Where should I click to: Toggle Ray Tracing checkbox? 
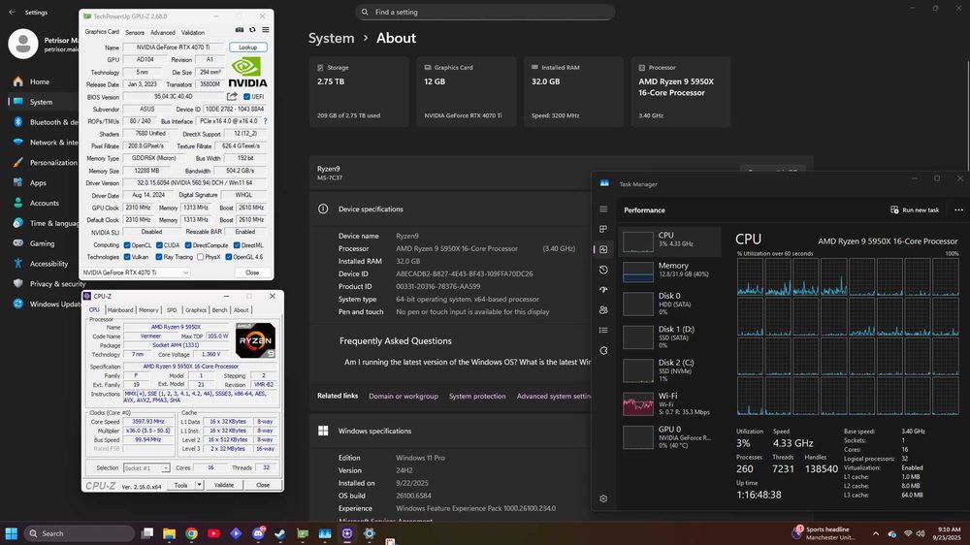pos(159,257)
